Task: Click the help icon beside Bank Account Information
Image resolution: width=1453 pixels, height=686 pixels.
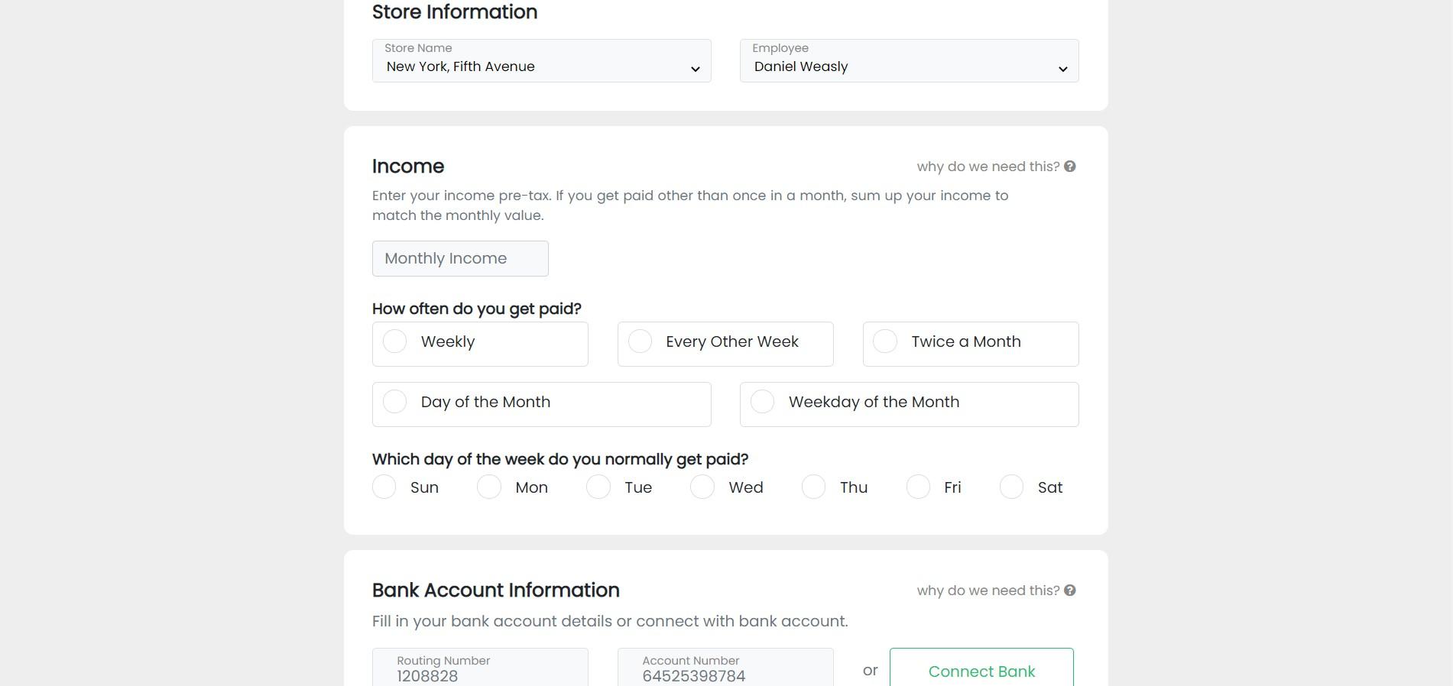Action: pyautogui.click(x=1070, y=590)
